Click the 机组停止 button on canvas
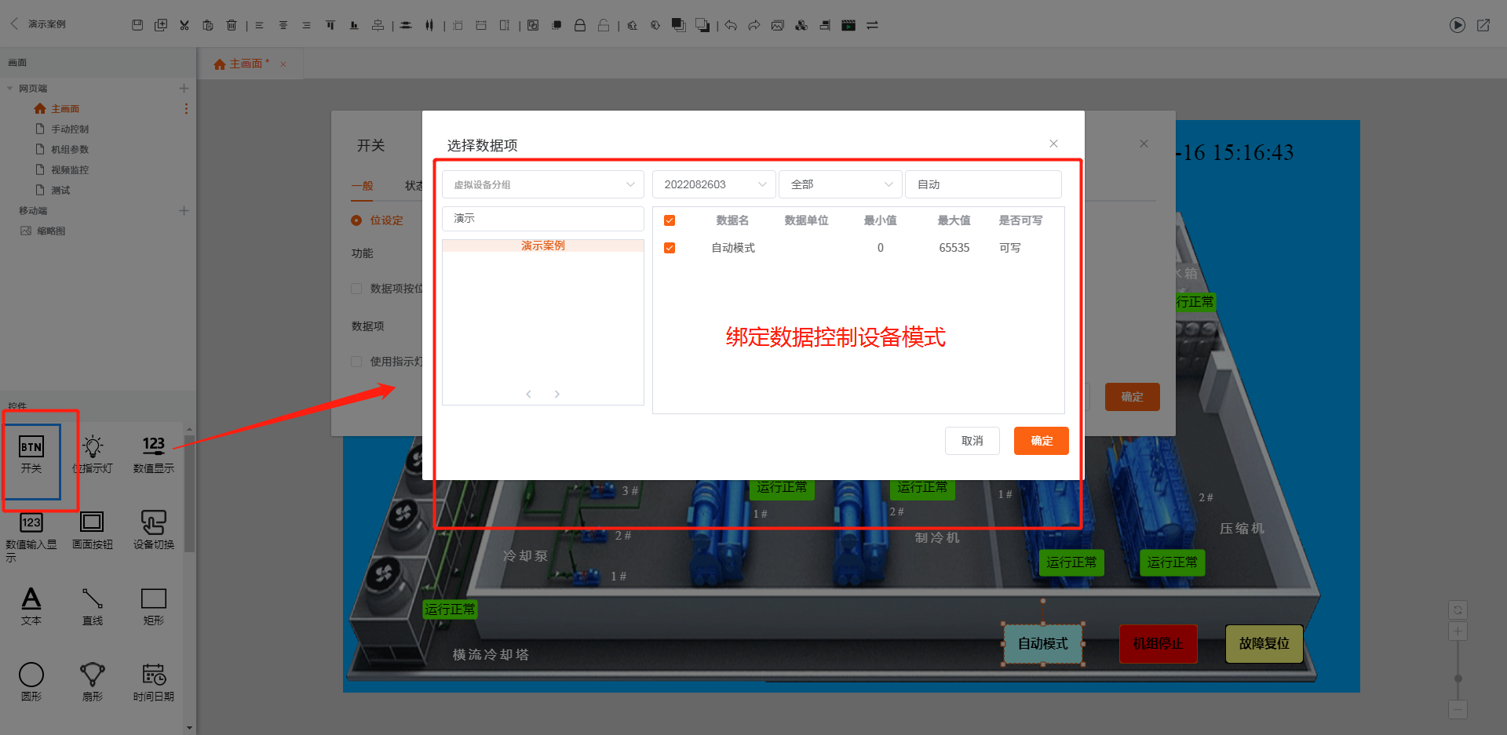 [1158, 643]
